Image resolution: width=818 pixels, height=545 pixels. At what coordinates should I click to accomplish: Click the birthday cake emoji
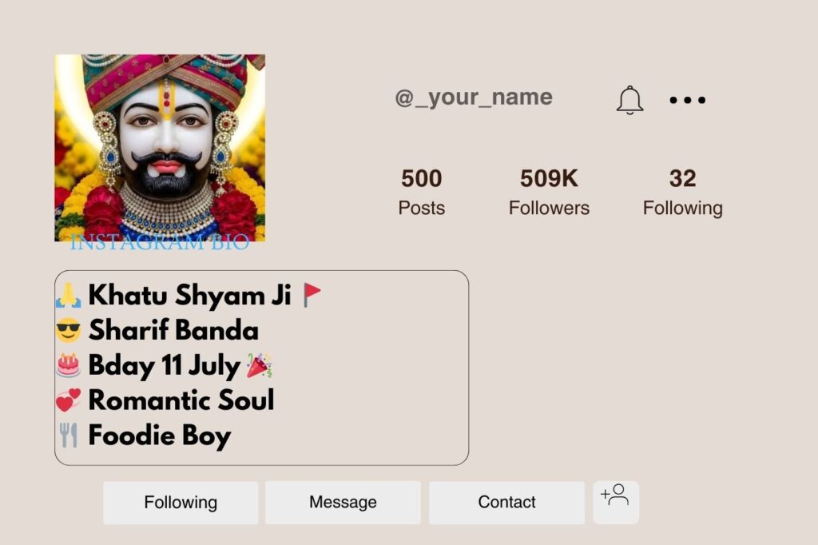tap(69, 365)
